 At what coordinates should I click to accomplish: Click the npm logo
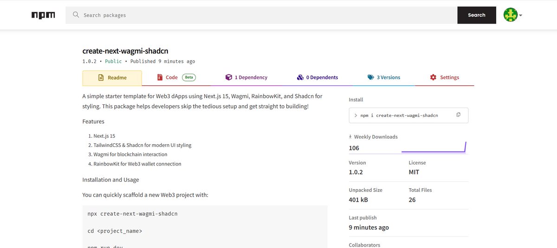pyautogui.click(x=43, y=15)
